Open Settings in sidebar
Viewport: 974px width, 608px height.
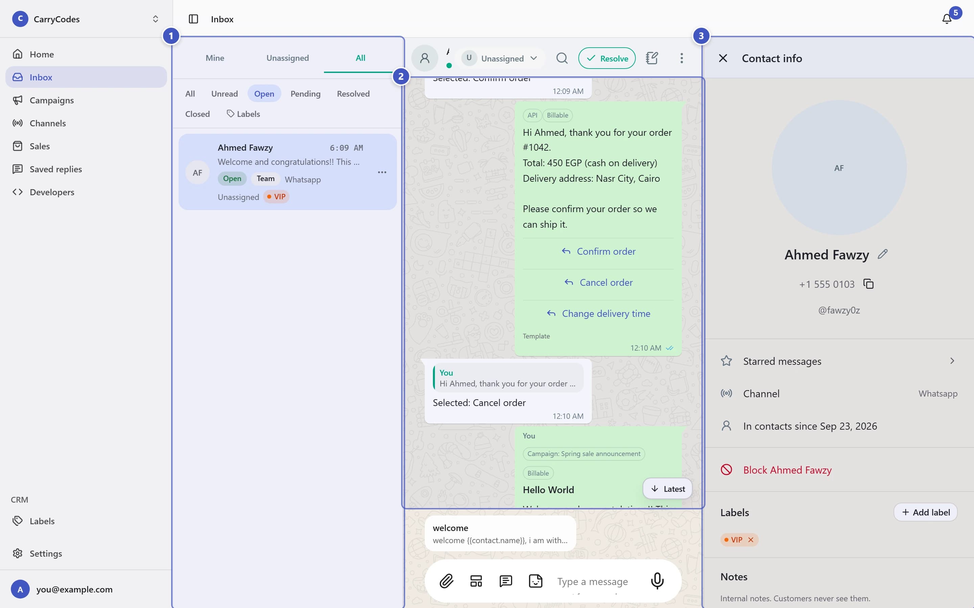tap(86, 553)
